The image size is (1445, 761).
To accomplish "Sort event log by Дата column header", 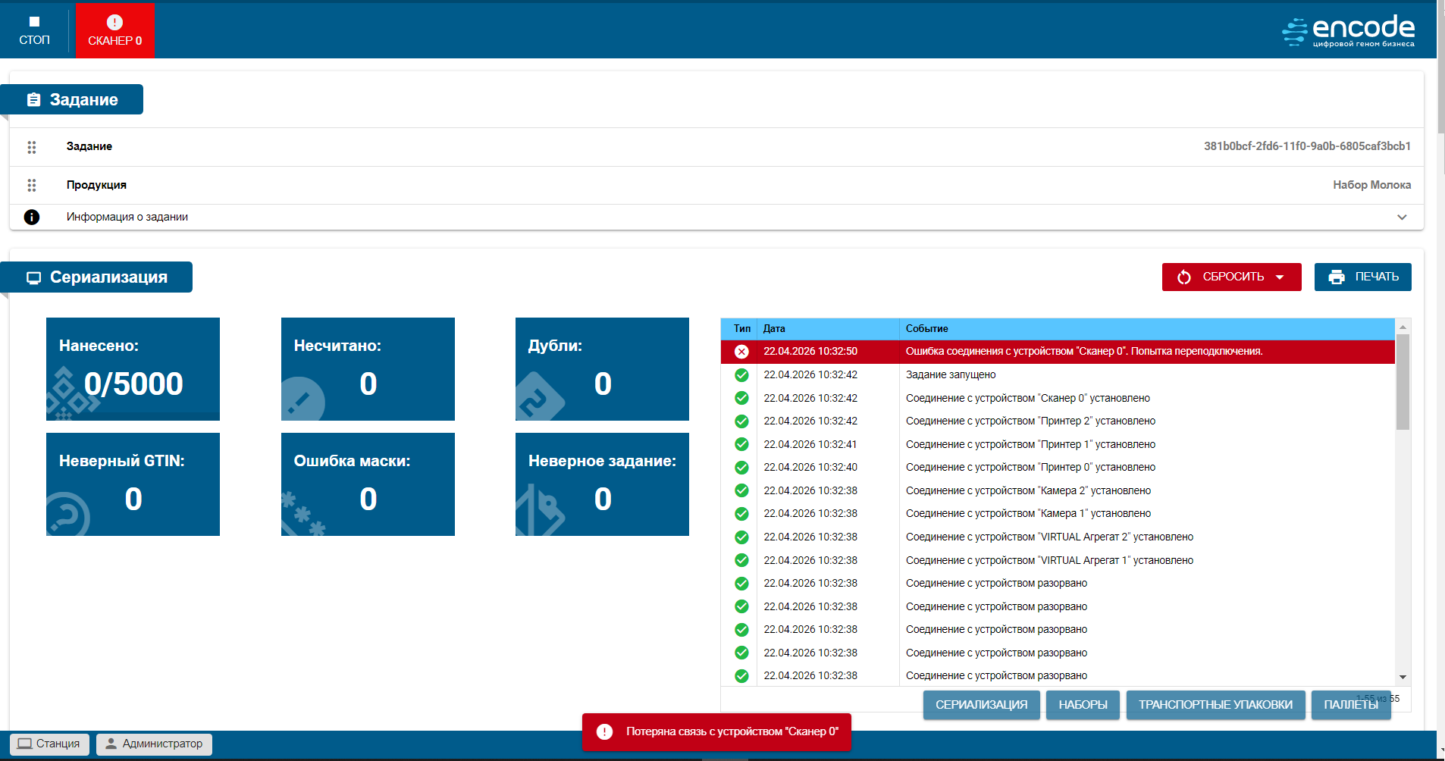I will pyautogui.click(x=774, y=329).
